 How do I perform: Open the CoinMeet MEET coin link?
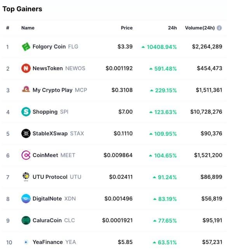pyautogui.click(x=54, y=155)
